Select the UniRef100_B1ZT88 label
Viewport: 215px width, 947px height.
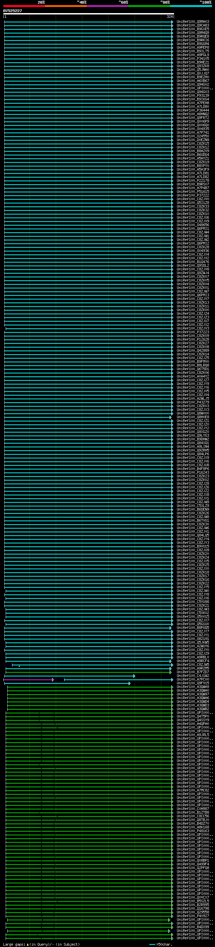[x=193, y=812]
